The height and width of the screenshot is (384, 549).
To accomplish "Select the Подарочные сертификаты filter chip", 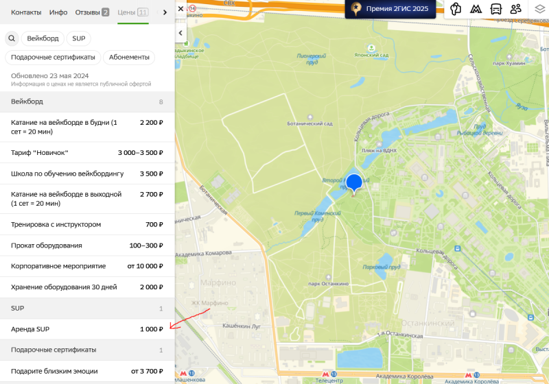I will [53, 58].
